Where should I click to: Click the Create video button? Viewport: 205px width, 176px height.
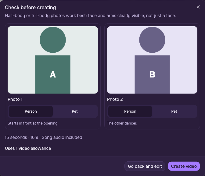point(184,166)
